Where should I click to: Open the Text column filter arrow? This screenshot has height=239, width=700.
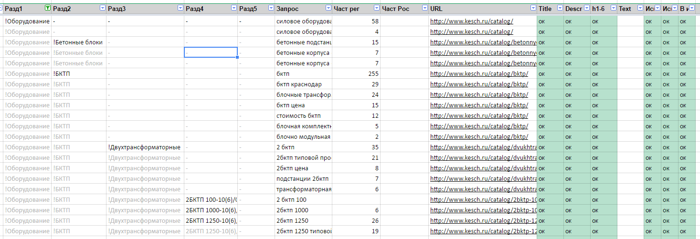[x=639, y=9]
